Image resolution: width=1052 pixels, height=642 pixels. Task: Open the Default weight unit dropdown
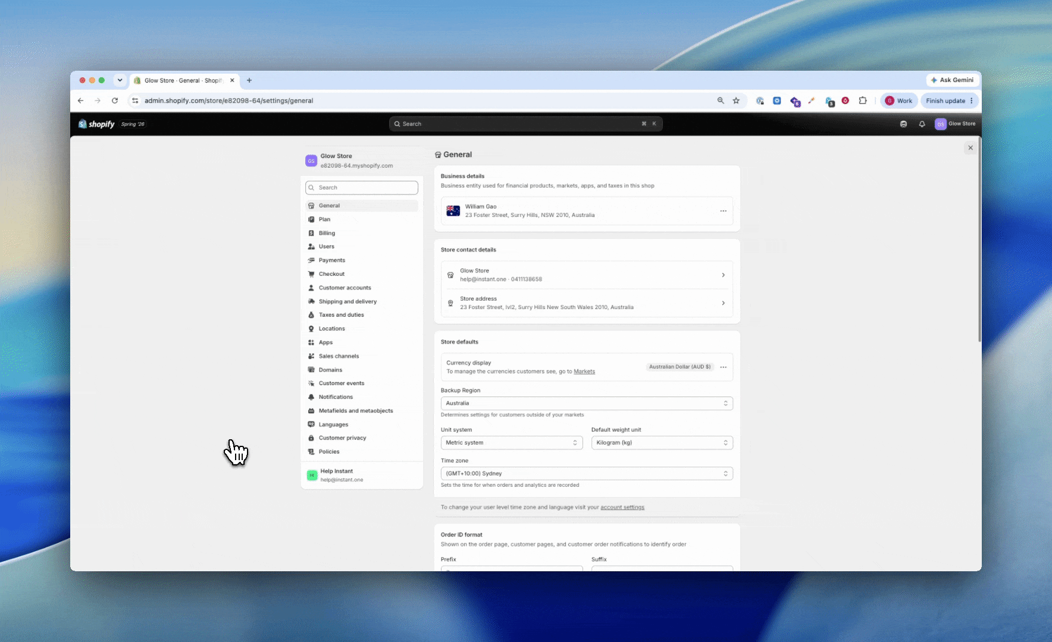(662, 443)
